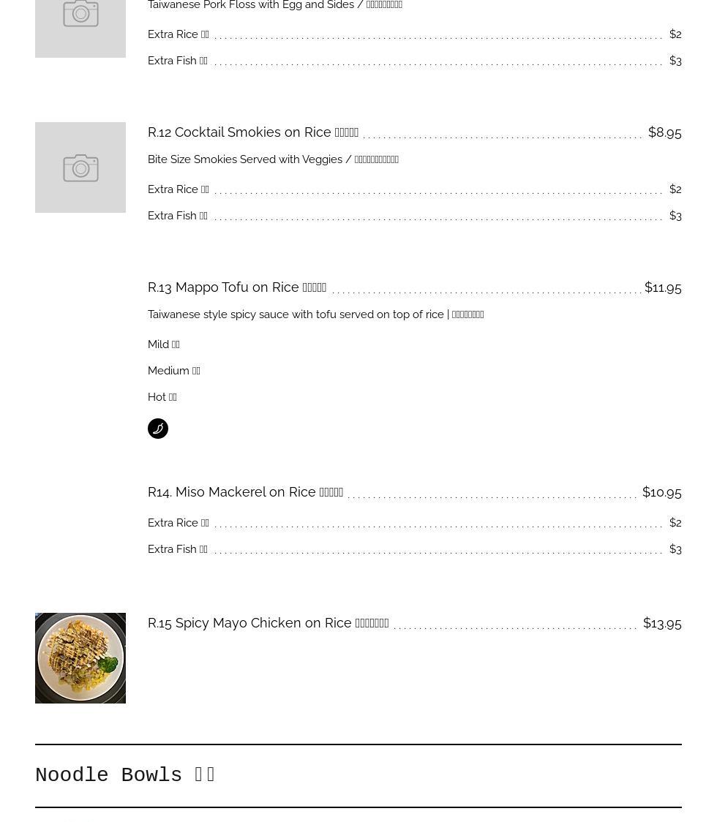Screen dimensions: 706x822
Task: Click the Noodle Bowls section heading
Action: [x=125, y=775]
